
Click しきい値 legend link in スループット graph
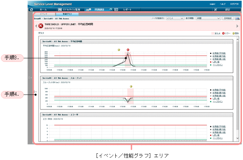tap(216, 98)
